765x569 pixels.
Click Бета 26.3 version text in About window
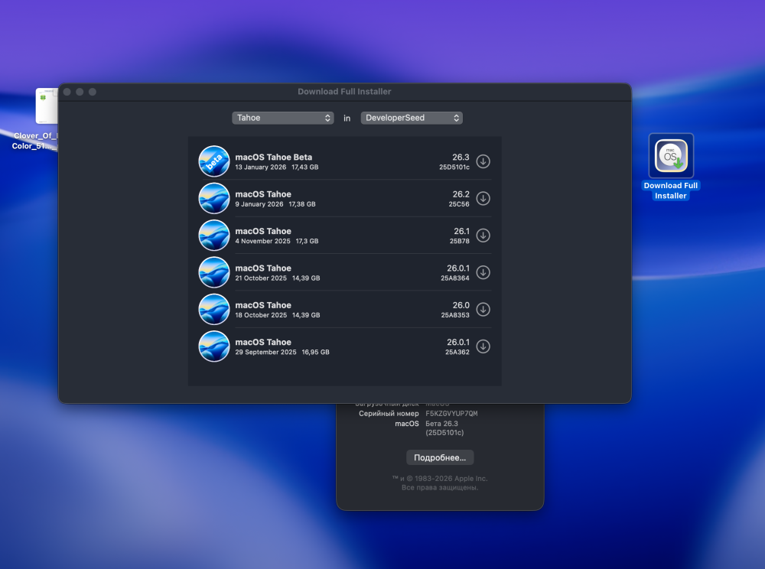(x=441, y=424)
